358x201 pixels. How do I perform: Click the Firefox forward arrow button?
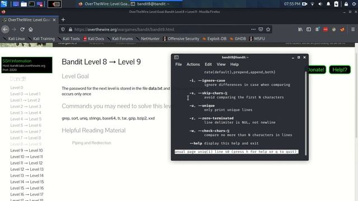click(x=14, y=30)
